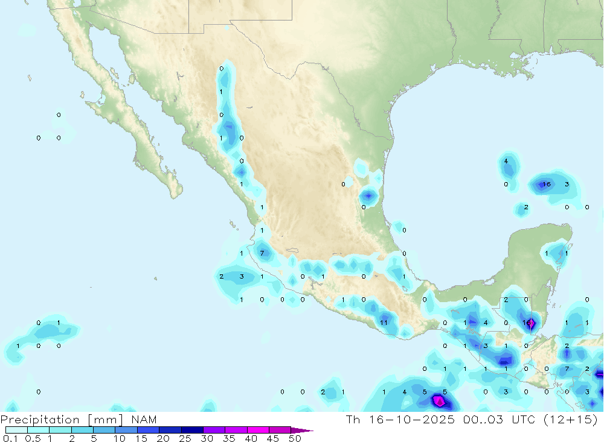
Task: Click the '0.1' legend label
Action: pos(10,438)
